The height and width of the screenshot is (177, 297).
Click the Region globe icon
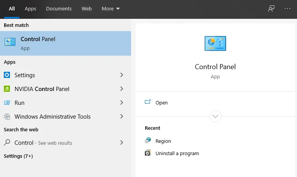click(148, 141)
